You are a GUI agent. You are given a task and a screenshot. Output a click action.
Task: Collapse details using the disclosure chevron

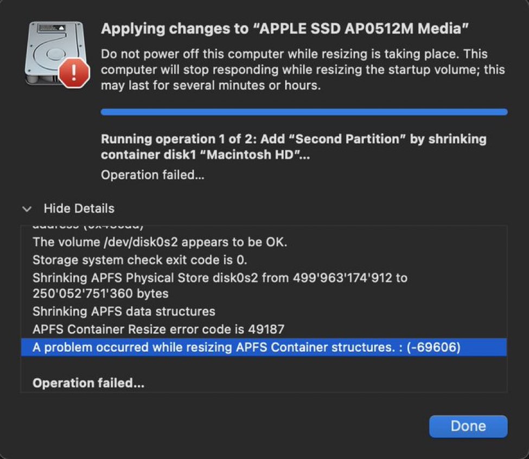[27, 209]
